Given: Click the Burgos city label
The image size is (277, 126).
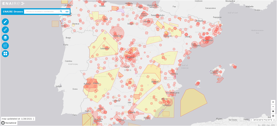Looking at the screenshot, I should pos(130,24).
